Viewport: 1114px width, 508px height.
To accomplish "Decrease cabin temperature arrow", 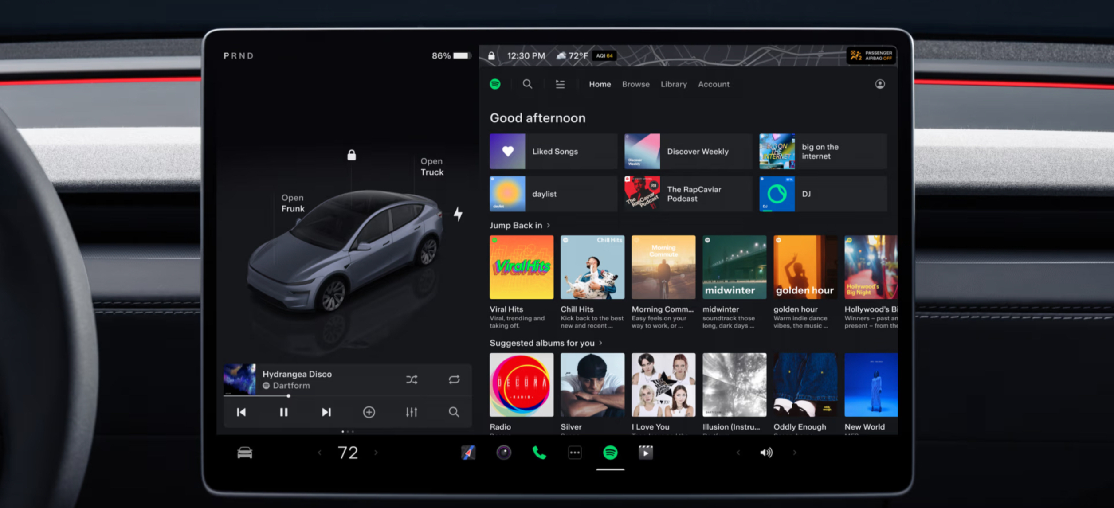I will point(319,453).
